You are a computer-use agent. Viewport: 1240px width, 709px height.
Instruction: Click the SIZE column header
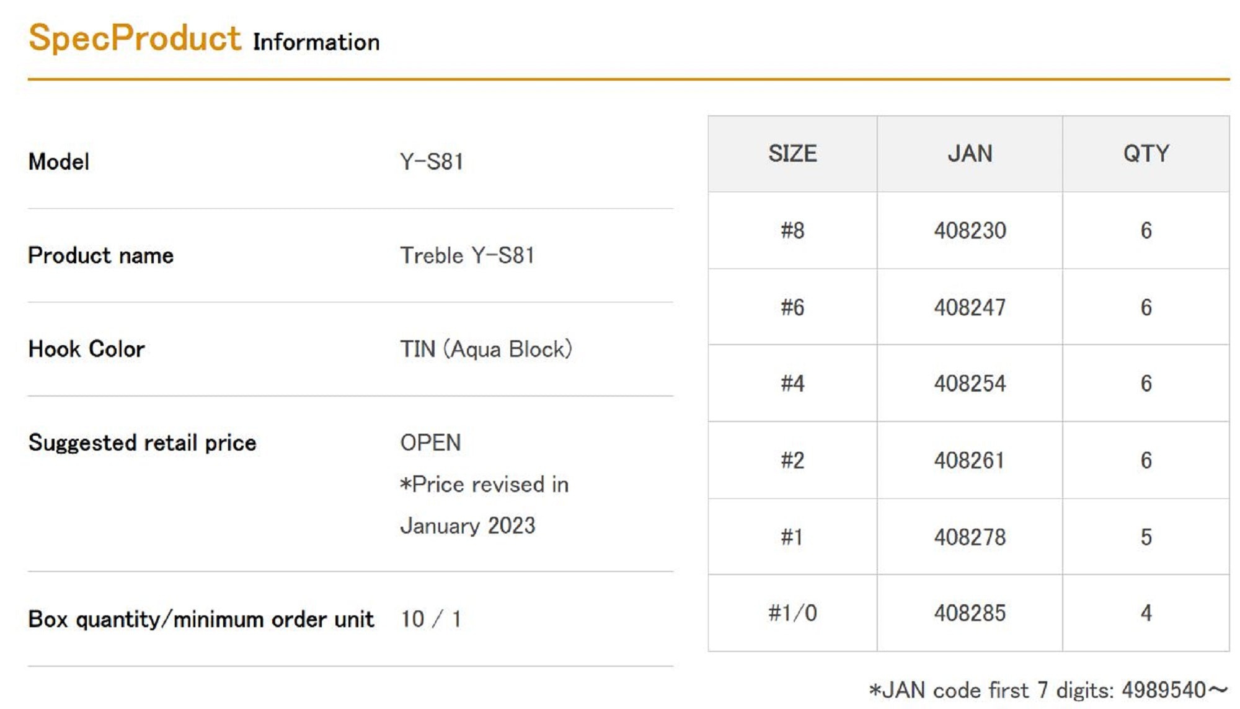792,154
